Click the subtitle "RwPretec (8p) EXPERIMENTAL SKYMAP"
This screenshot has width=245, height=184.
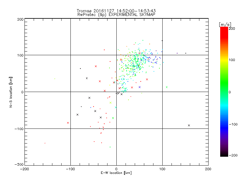(x=116, y=15)
